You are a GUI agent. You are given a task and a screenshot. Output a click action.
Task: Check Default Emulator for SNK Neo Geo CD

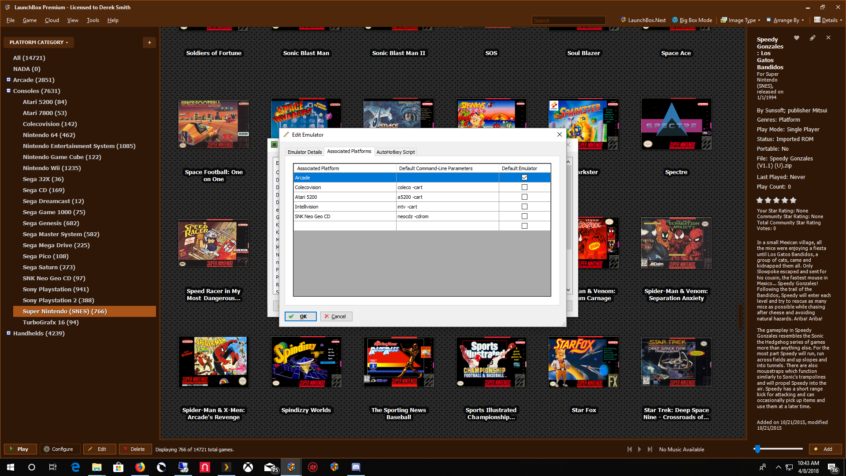point(524,216)
